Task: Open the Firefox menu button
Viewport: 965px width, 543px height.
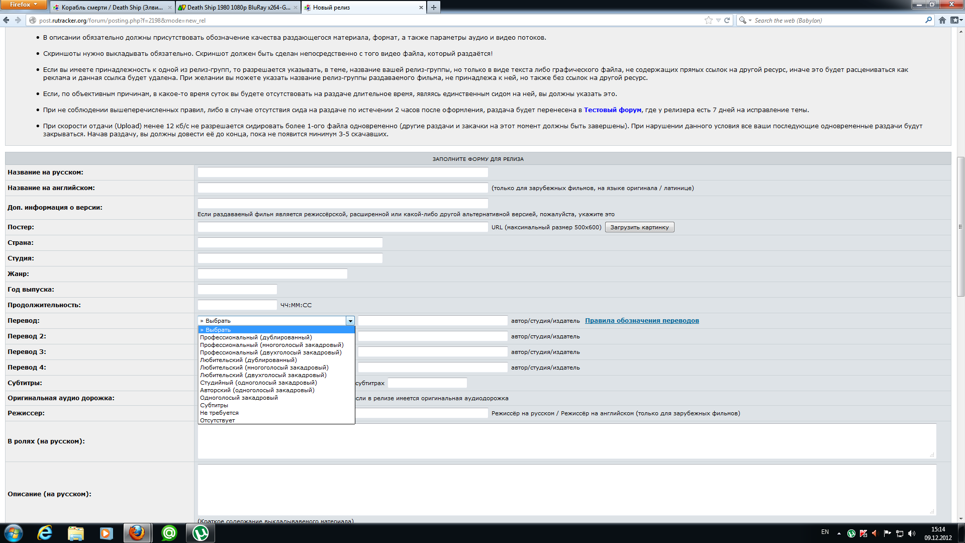Action: [x=23, y=5]
